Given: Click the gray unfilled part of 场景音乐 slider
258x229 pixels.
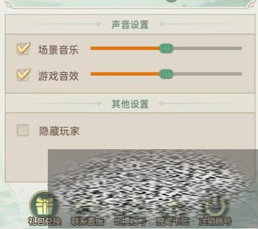Looking at the screenshot, I should [x=207, y=48].
